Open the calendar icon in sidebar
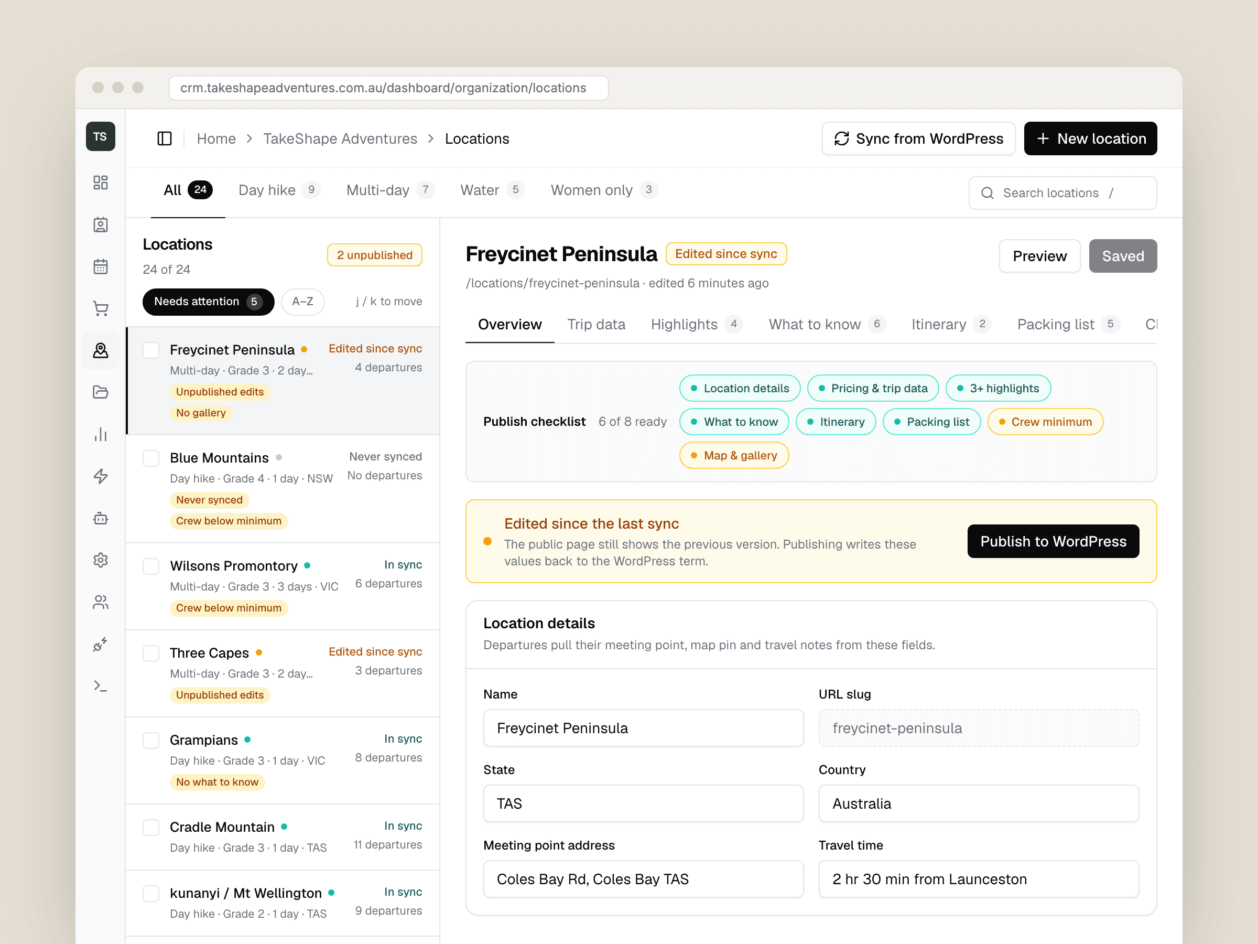The image size is (1258, 944). pos(101,266)
